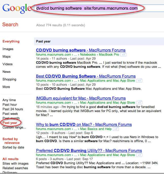Click MacBook Pro breadcrumb link

pyautogui.click(x=109, y=55)
